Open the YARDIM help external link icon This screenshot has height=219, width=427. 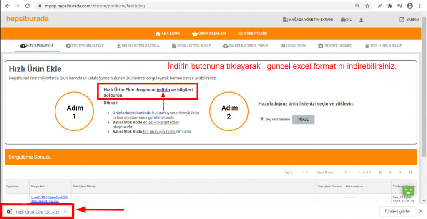402,20
